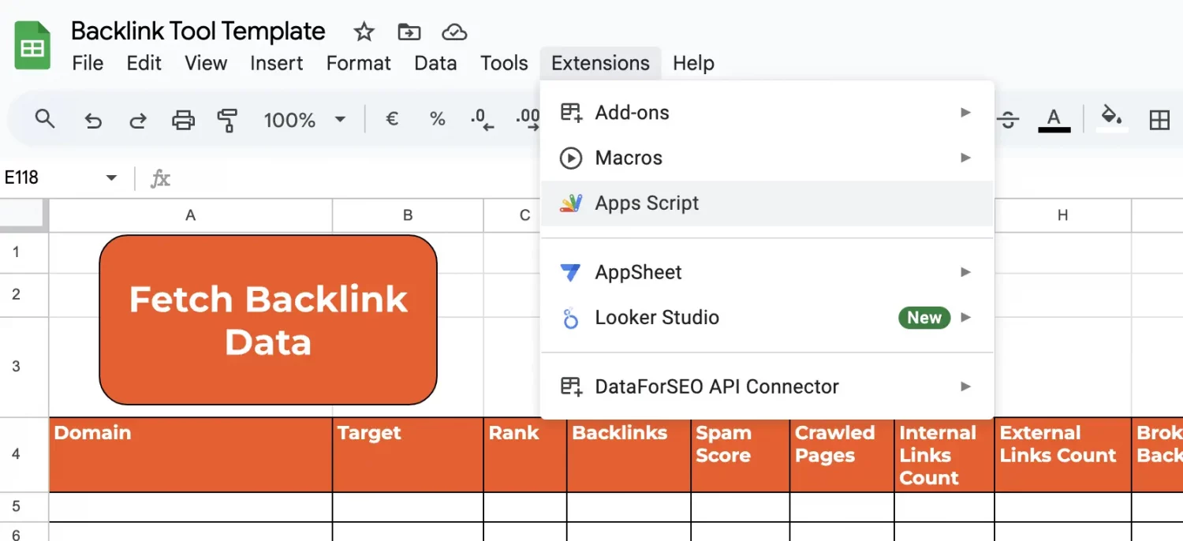The image size is (1183, 541).
Task: Click the New badge beside Looker Studio
Action: pos(924,318)
